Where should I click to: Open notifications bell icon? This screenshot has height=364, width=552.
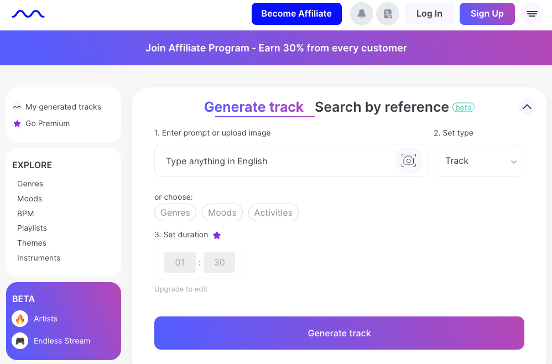362,14
